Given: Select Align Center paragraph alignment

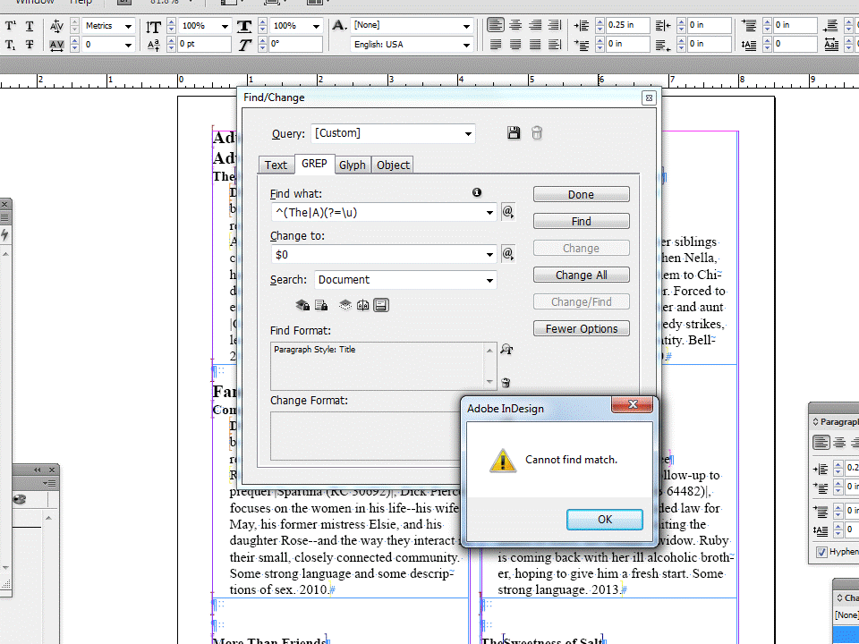Looking at the screenshot, I should 515,25.
